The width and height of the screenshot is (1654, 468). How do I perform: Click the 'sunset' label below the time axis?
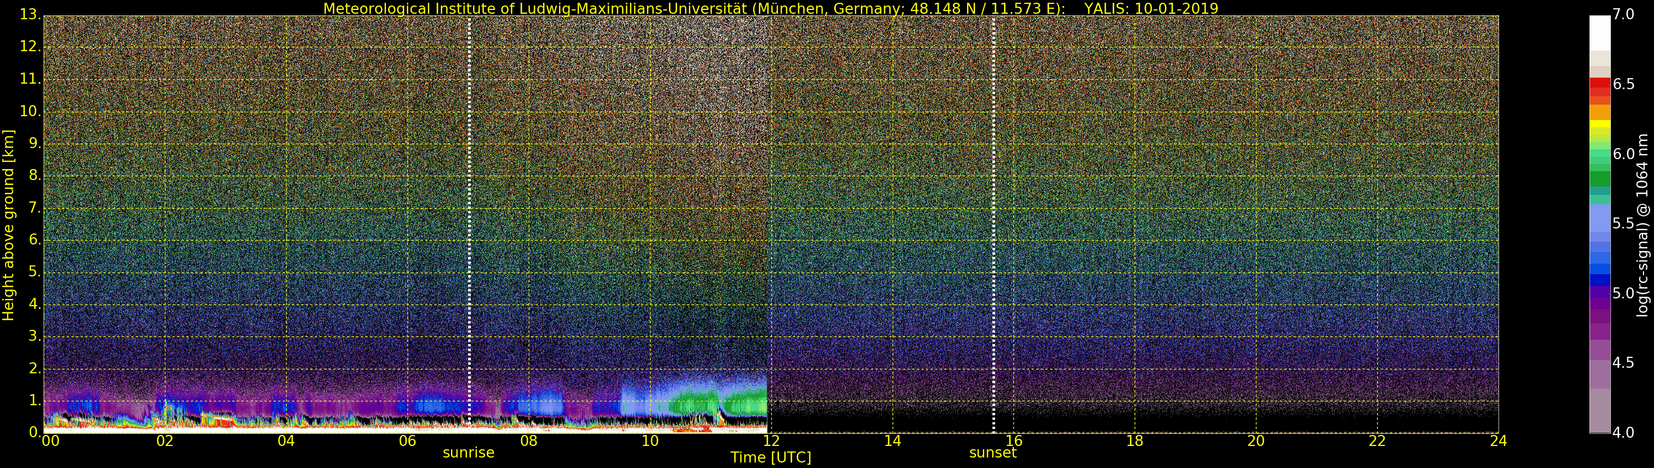(x=992, y=453)
